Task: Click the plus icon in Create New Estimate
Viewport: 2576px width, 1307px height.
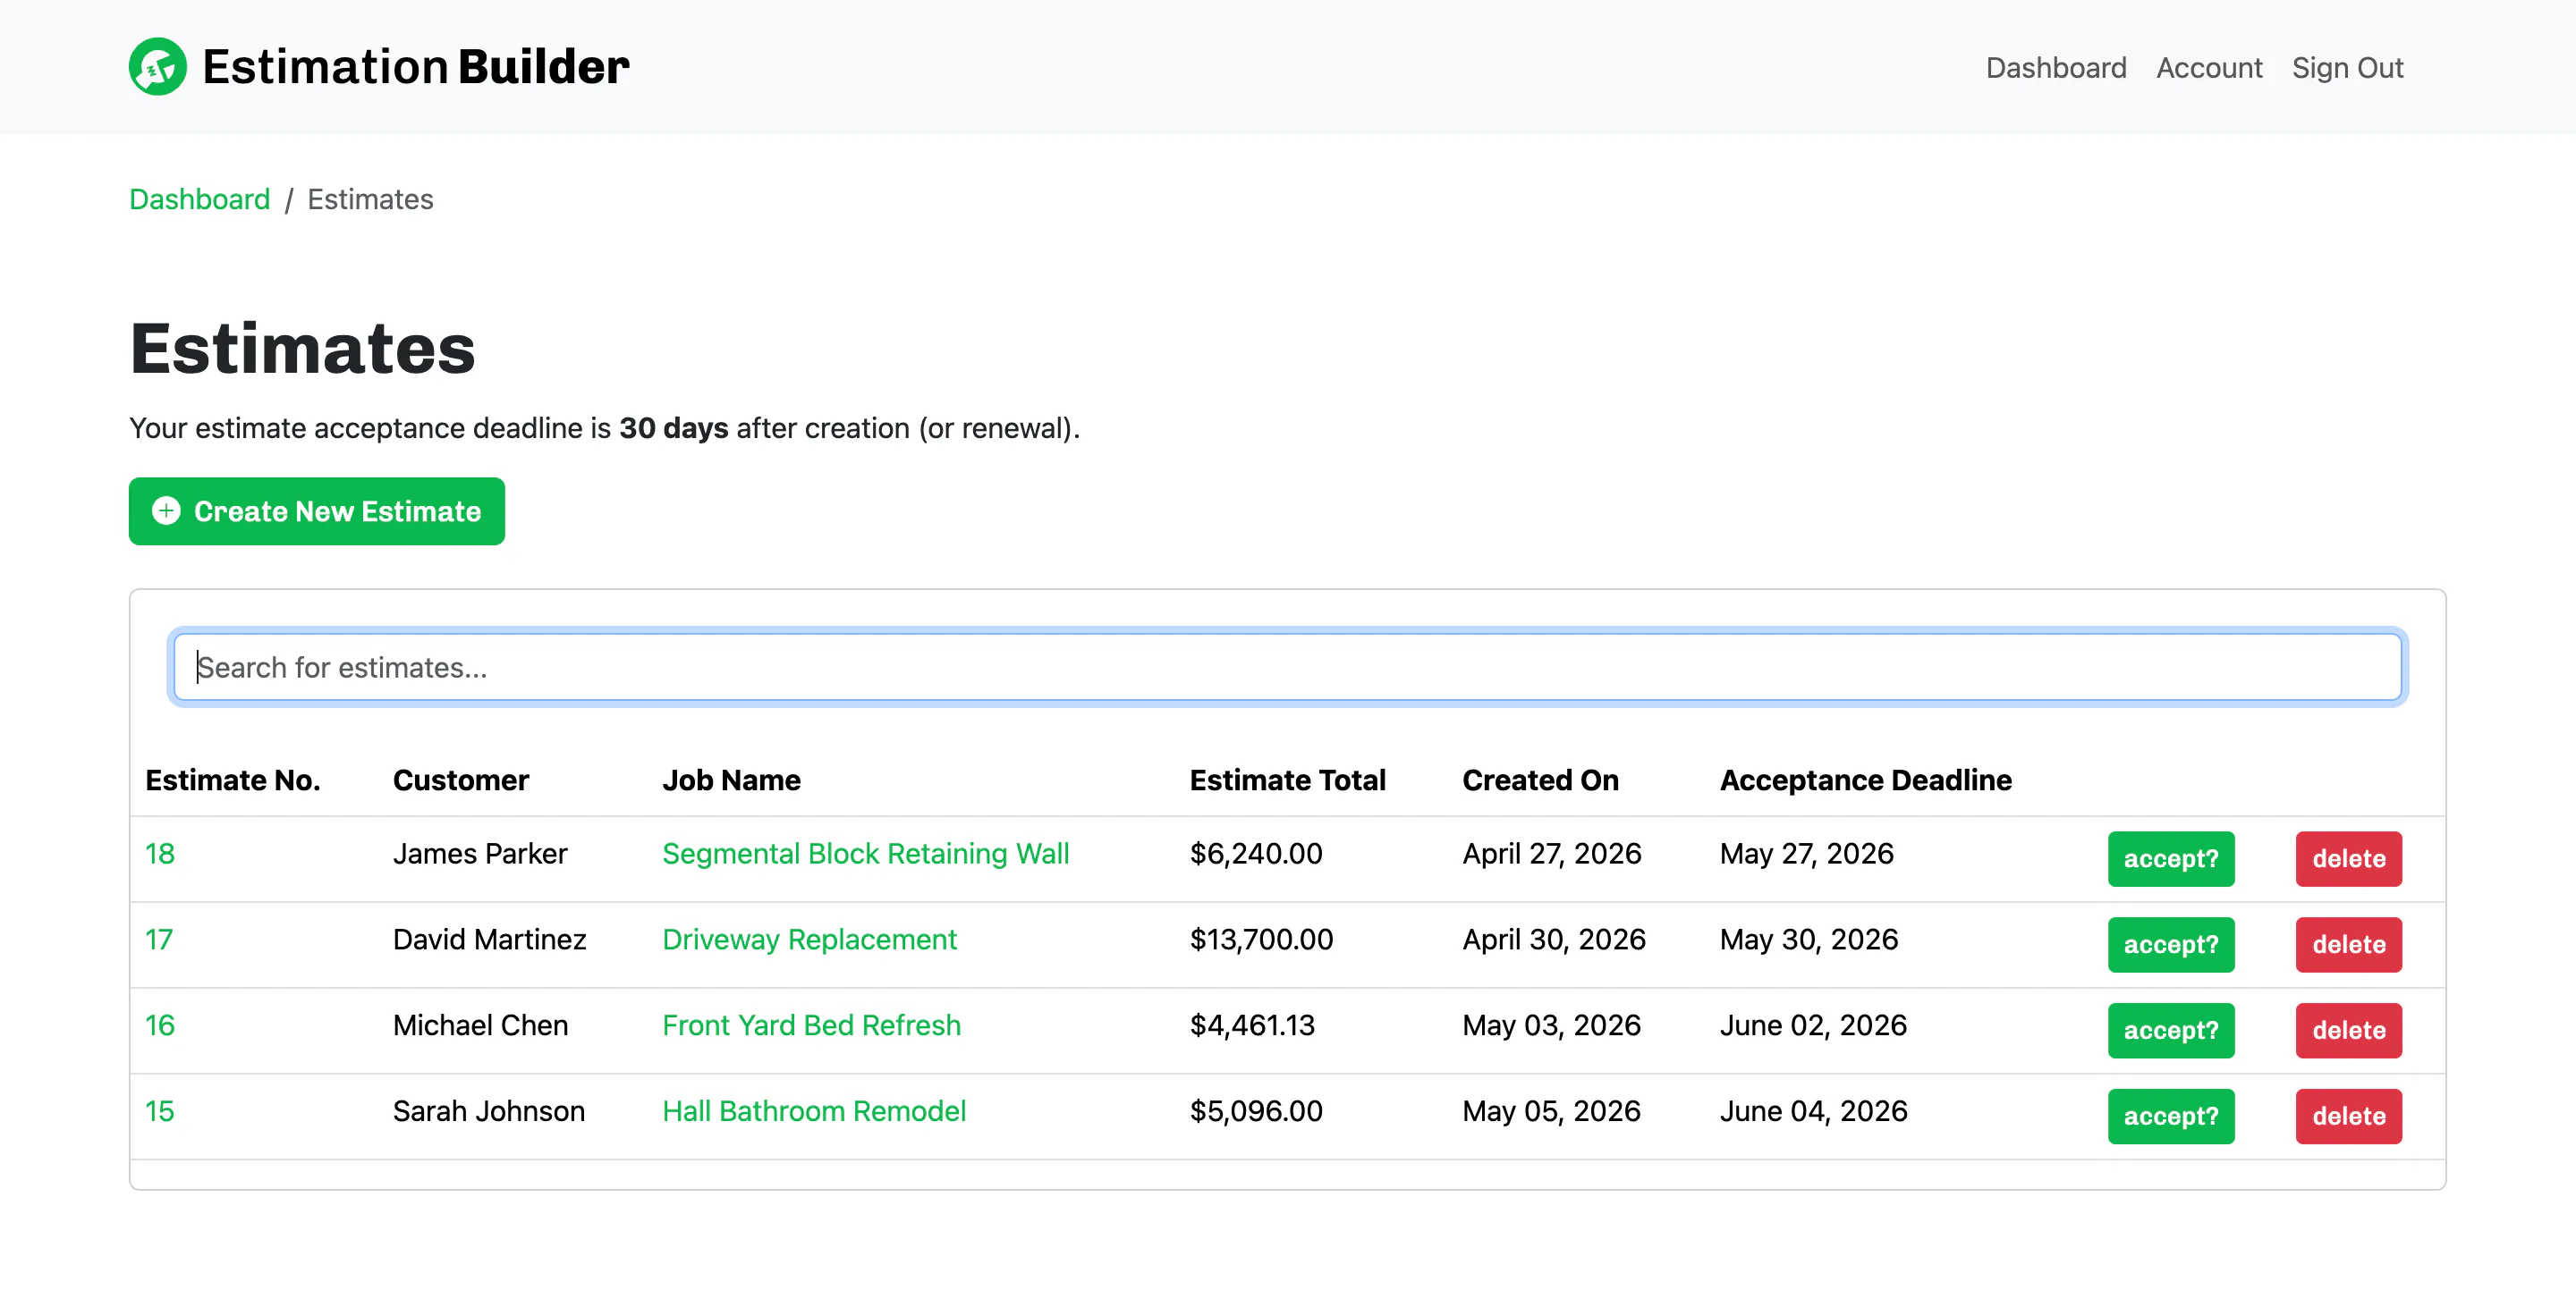Action: tap(166, 510)
